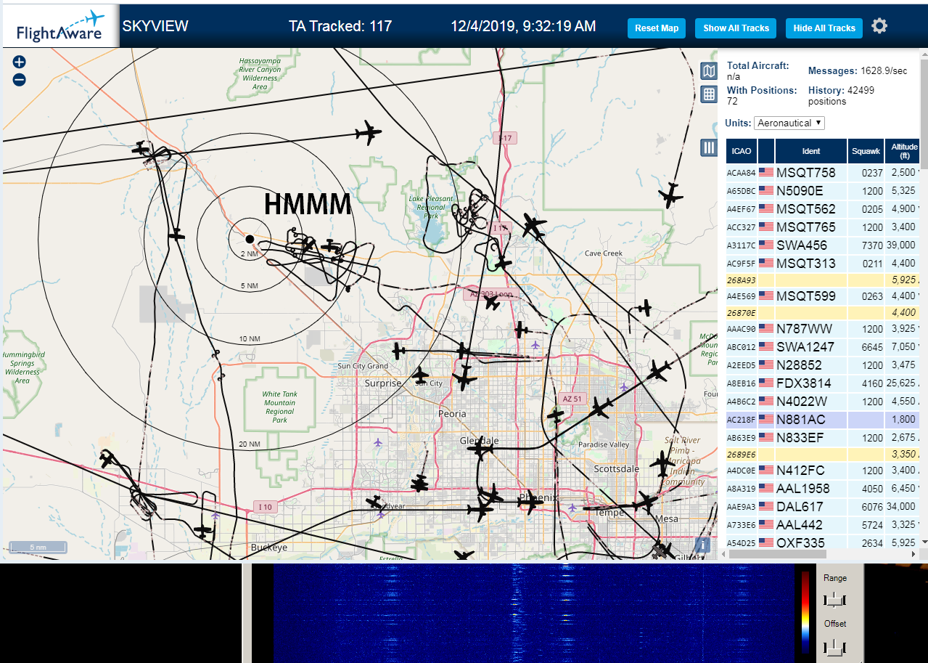Click Show All Tracks button
The height and width of the screenshot is (663, 928).
[736, 28]
